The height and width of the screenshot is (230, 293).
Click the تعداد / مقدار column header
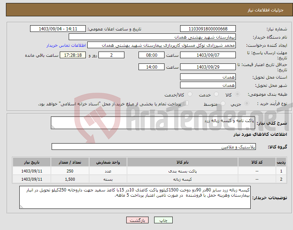(x=70, y=162)
